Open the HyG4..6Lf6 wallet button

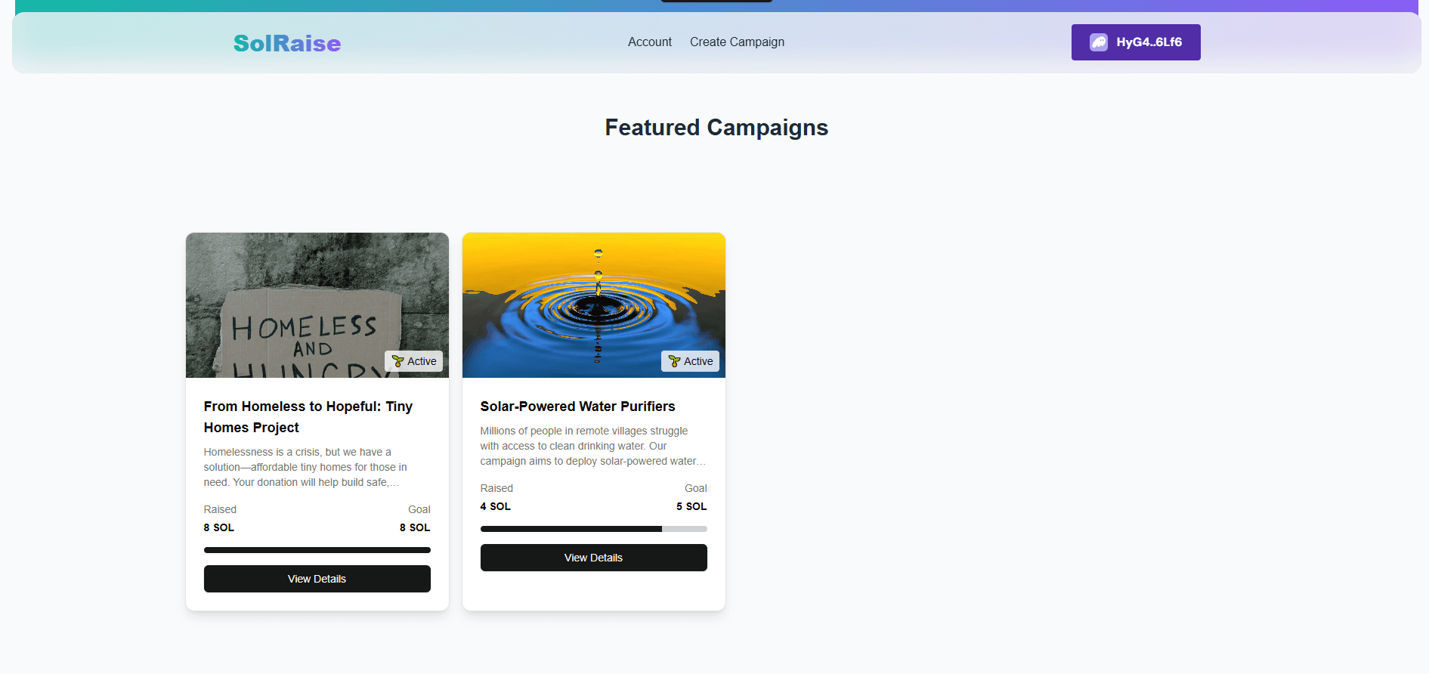(x=1136, y=42)
